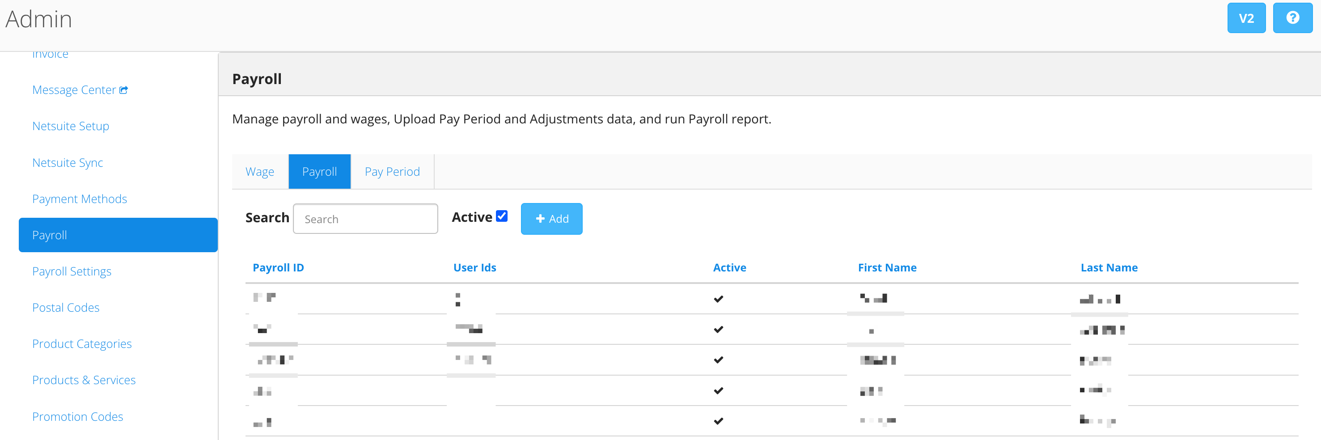Click the external link icon beside Message Center

[123, 90]
